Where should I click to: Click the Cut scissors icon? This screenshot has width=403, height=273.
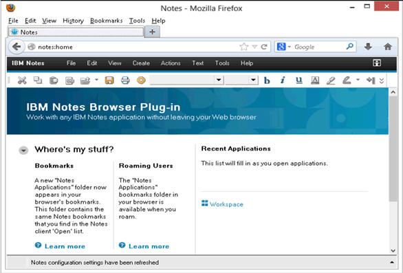coord(22,80)
